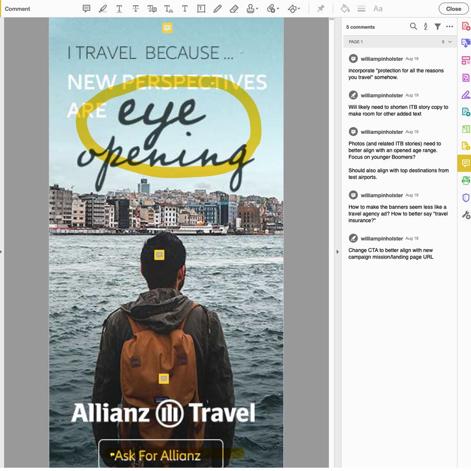Select the Insert Text at cursor tool

(169, 8)
